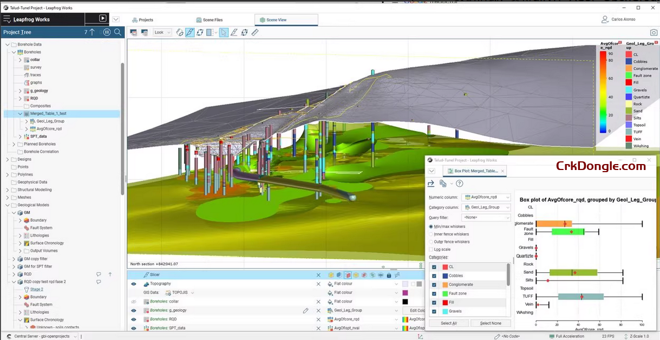Image resolution: width=660 pixels, height=340 pixels.
Task: Click the Help question-mark icon in the Box Plot window
Action: tap(459, 184)
